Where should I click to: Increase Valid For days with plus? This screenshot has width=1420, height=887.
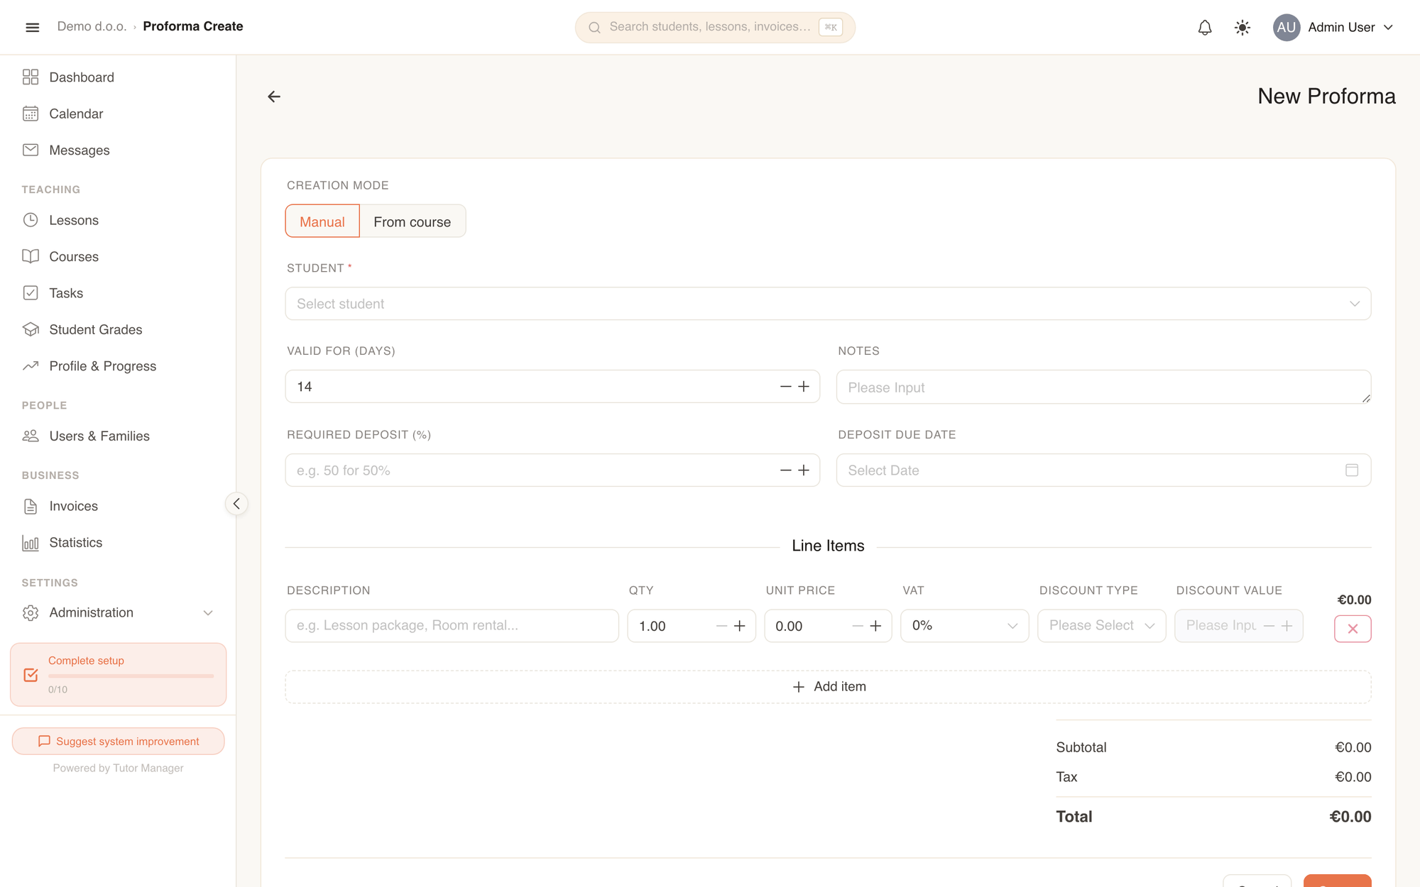(x=804, y=387)
